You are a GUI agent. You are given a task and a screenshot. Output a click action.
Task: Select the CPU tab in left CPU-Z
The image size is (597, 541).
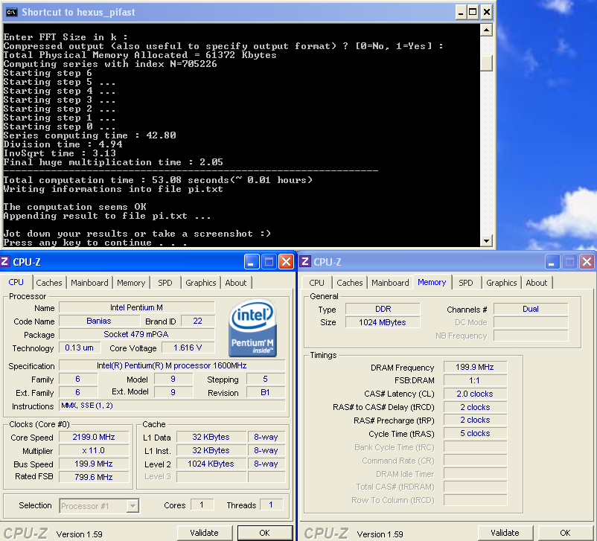click(16, 282)
